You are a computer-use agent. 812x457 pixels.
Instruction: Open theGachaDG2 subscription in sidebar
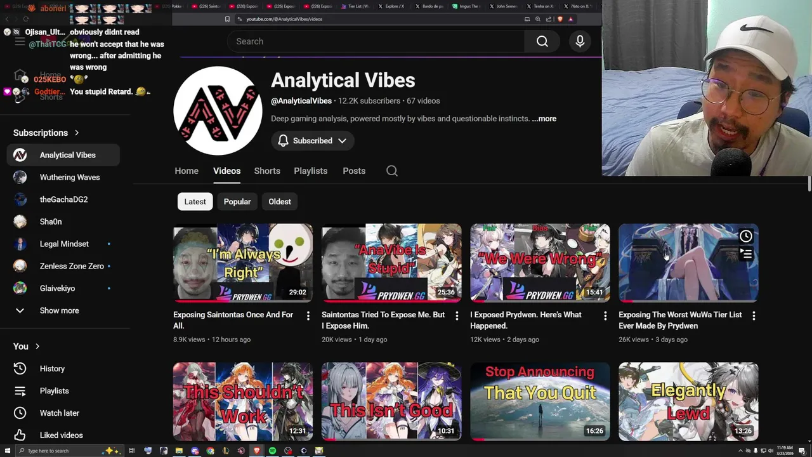pyautogui.click(x=63, y=199)
